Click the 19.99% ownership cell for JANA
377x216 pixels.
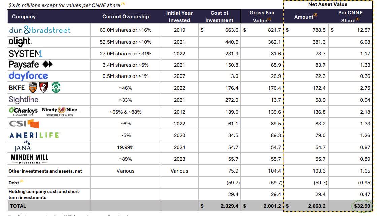[x=126, y=147]
